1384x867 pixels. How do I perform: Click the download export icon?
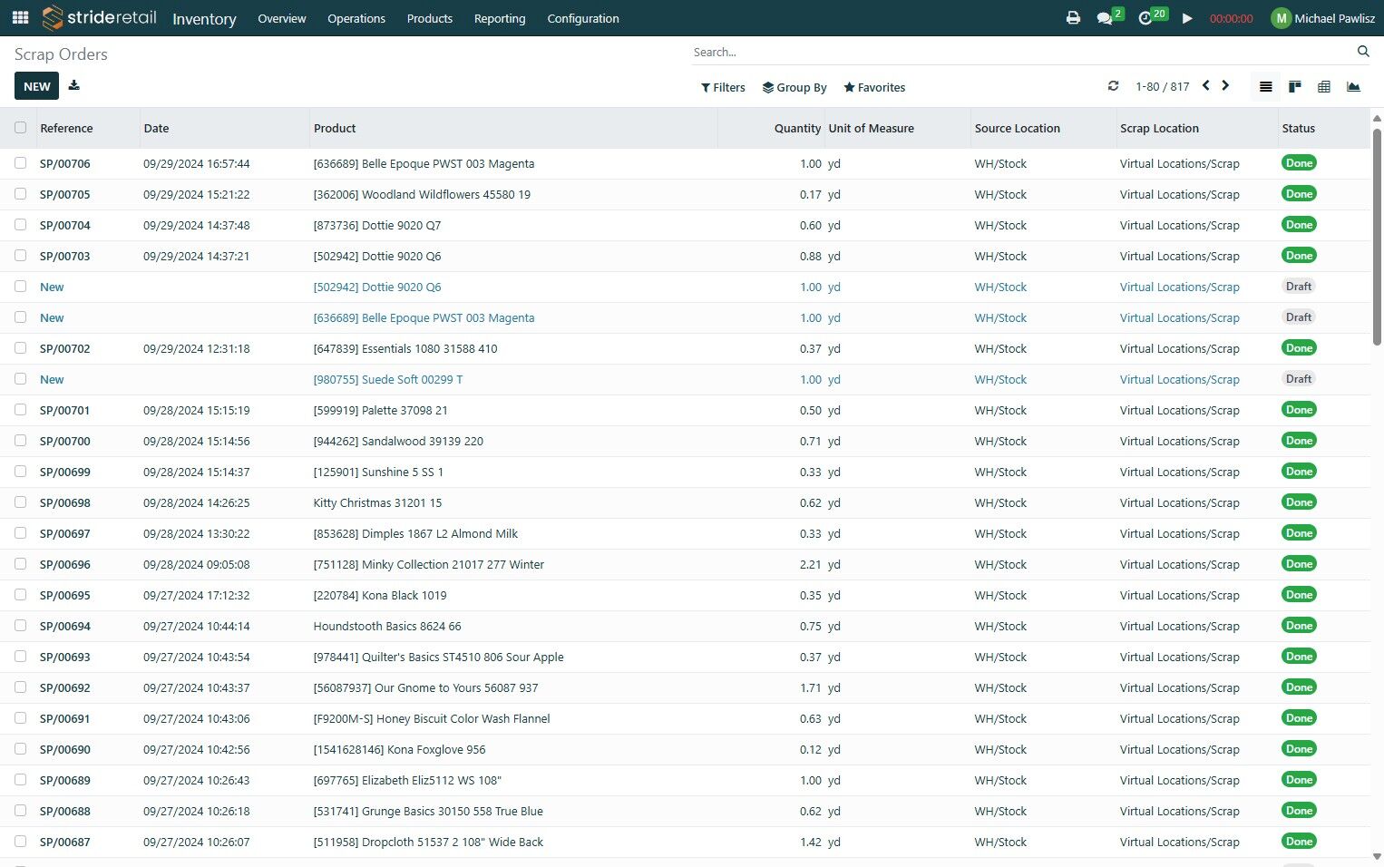tap(74, 86)
